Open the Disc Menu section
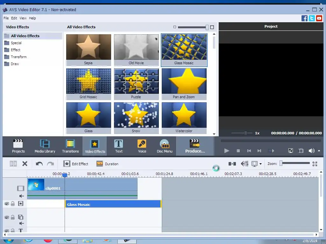The image size is (326, 244). [165, 146]
